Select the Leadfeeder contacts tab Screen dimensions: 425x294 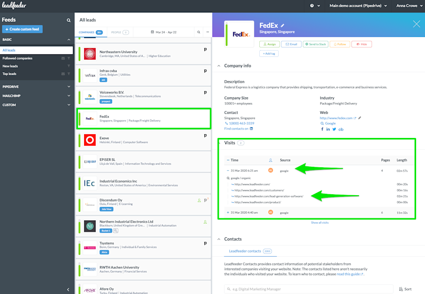pos(250,251)
